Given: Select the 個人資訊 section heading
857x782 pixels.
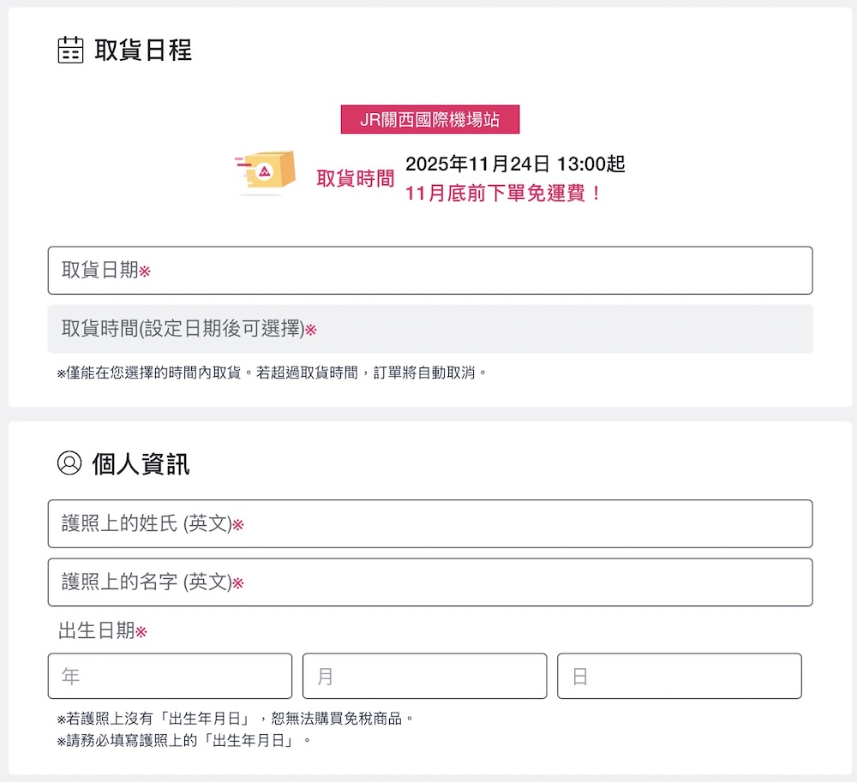Looking at the screenshot, I should (x=142, y=463).
